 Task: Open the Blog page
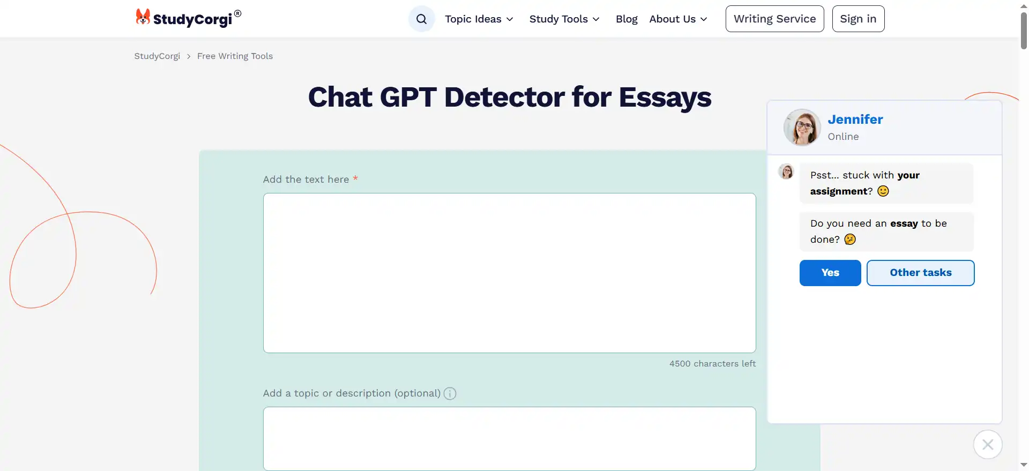[627, 19]
